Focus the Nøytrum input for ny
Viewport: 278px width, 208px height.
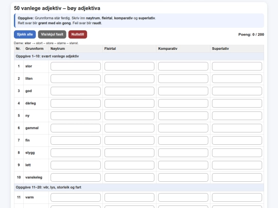76,116
